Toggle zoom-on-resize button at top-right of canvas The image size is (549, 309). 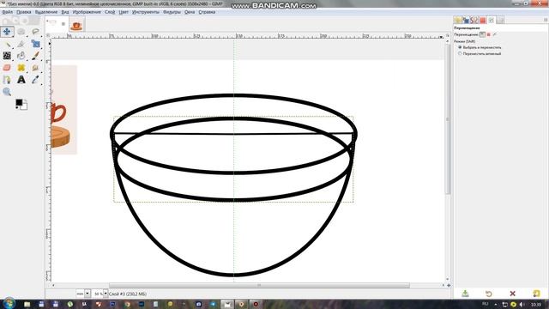click(448, 36)
